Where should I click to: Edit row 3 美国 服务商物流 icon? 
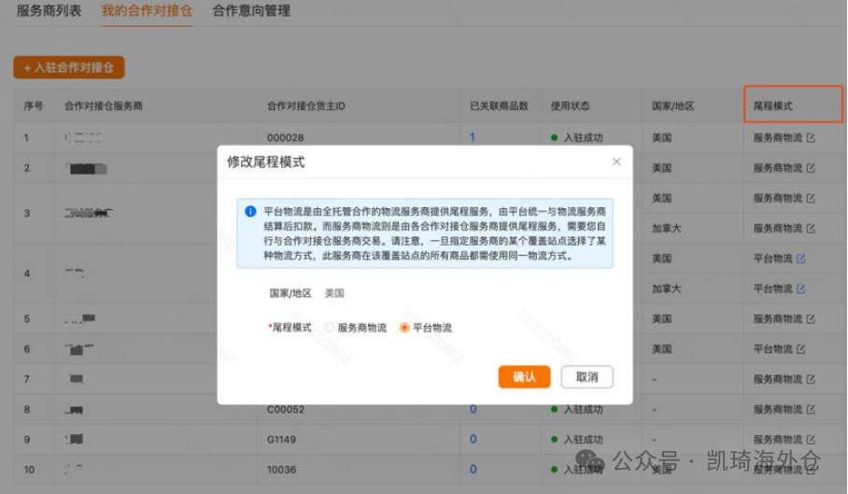(810, 198)
